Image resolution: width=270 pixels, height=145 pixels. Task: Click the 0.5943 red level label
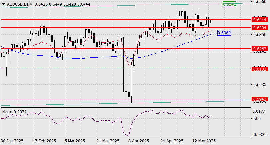click(260, 99)
